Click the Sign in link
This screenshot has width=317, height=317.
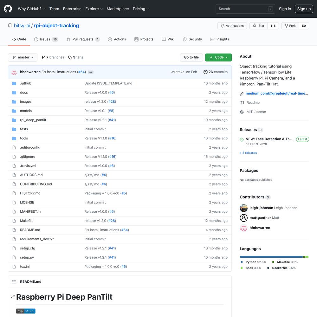pos(285,9)
